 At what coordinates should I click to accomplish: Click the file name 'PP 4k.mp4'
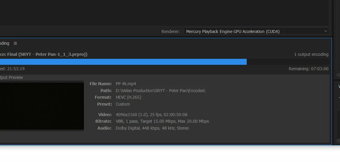126,84
